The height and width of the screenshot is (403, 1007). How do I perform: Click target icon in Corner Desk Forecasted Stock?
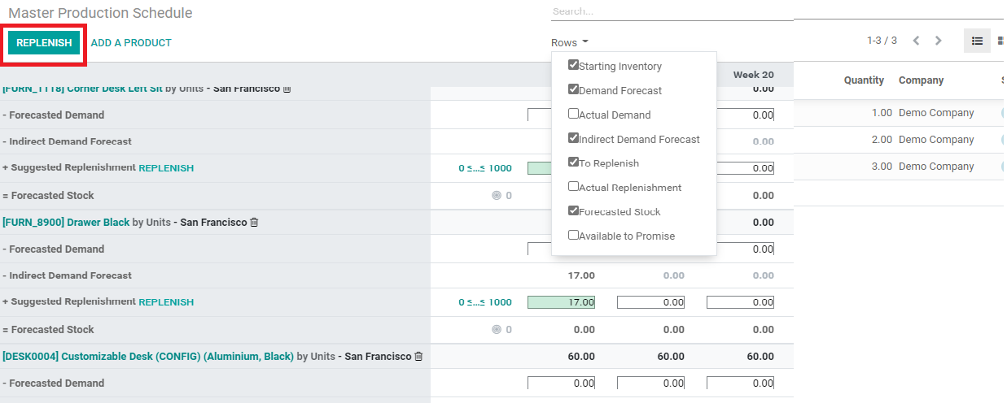497,196
